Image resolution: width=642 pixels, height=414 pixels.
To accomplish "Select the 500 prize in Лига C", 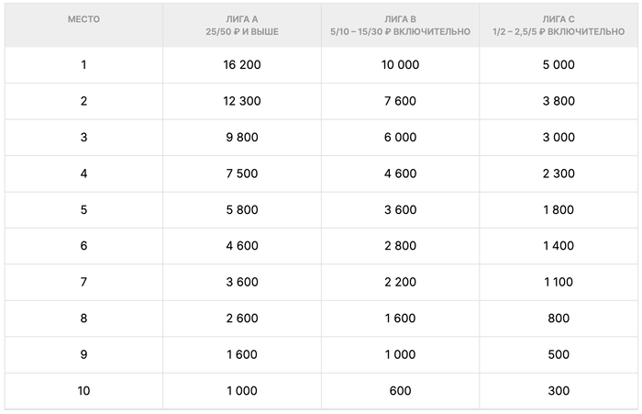I will point(558,355).
